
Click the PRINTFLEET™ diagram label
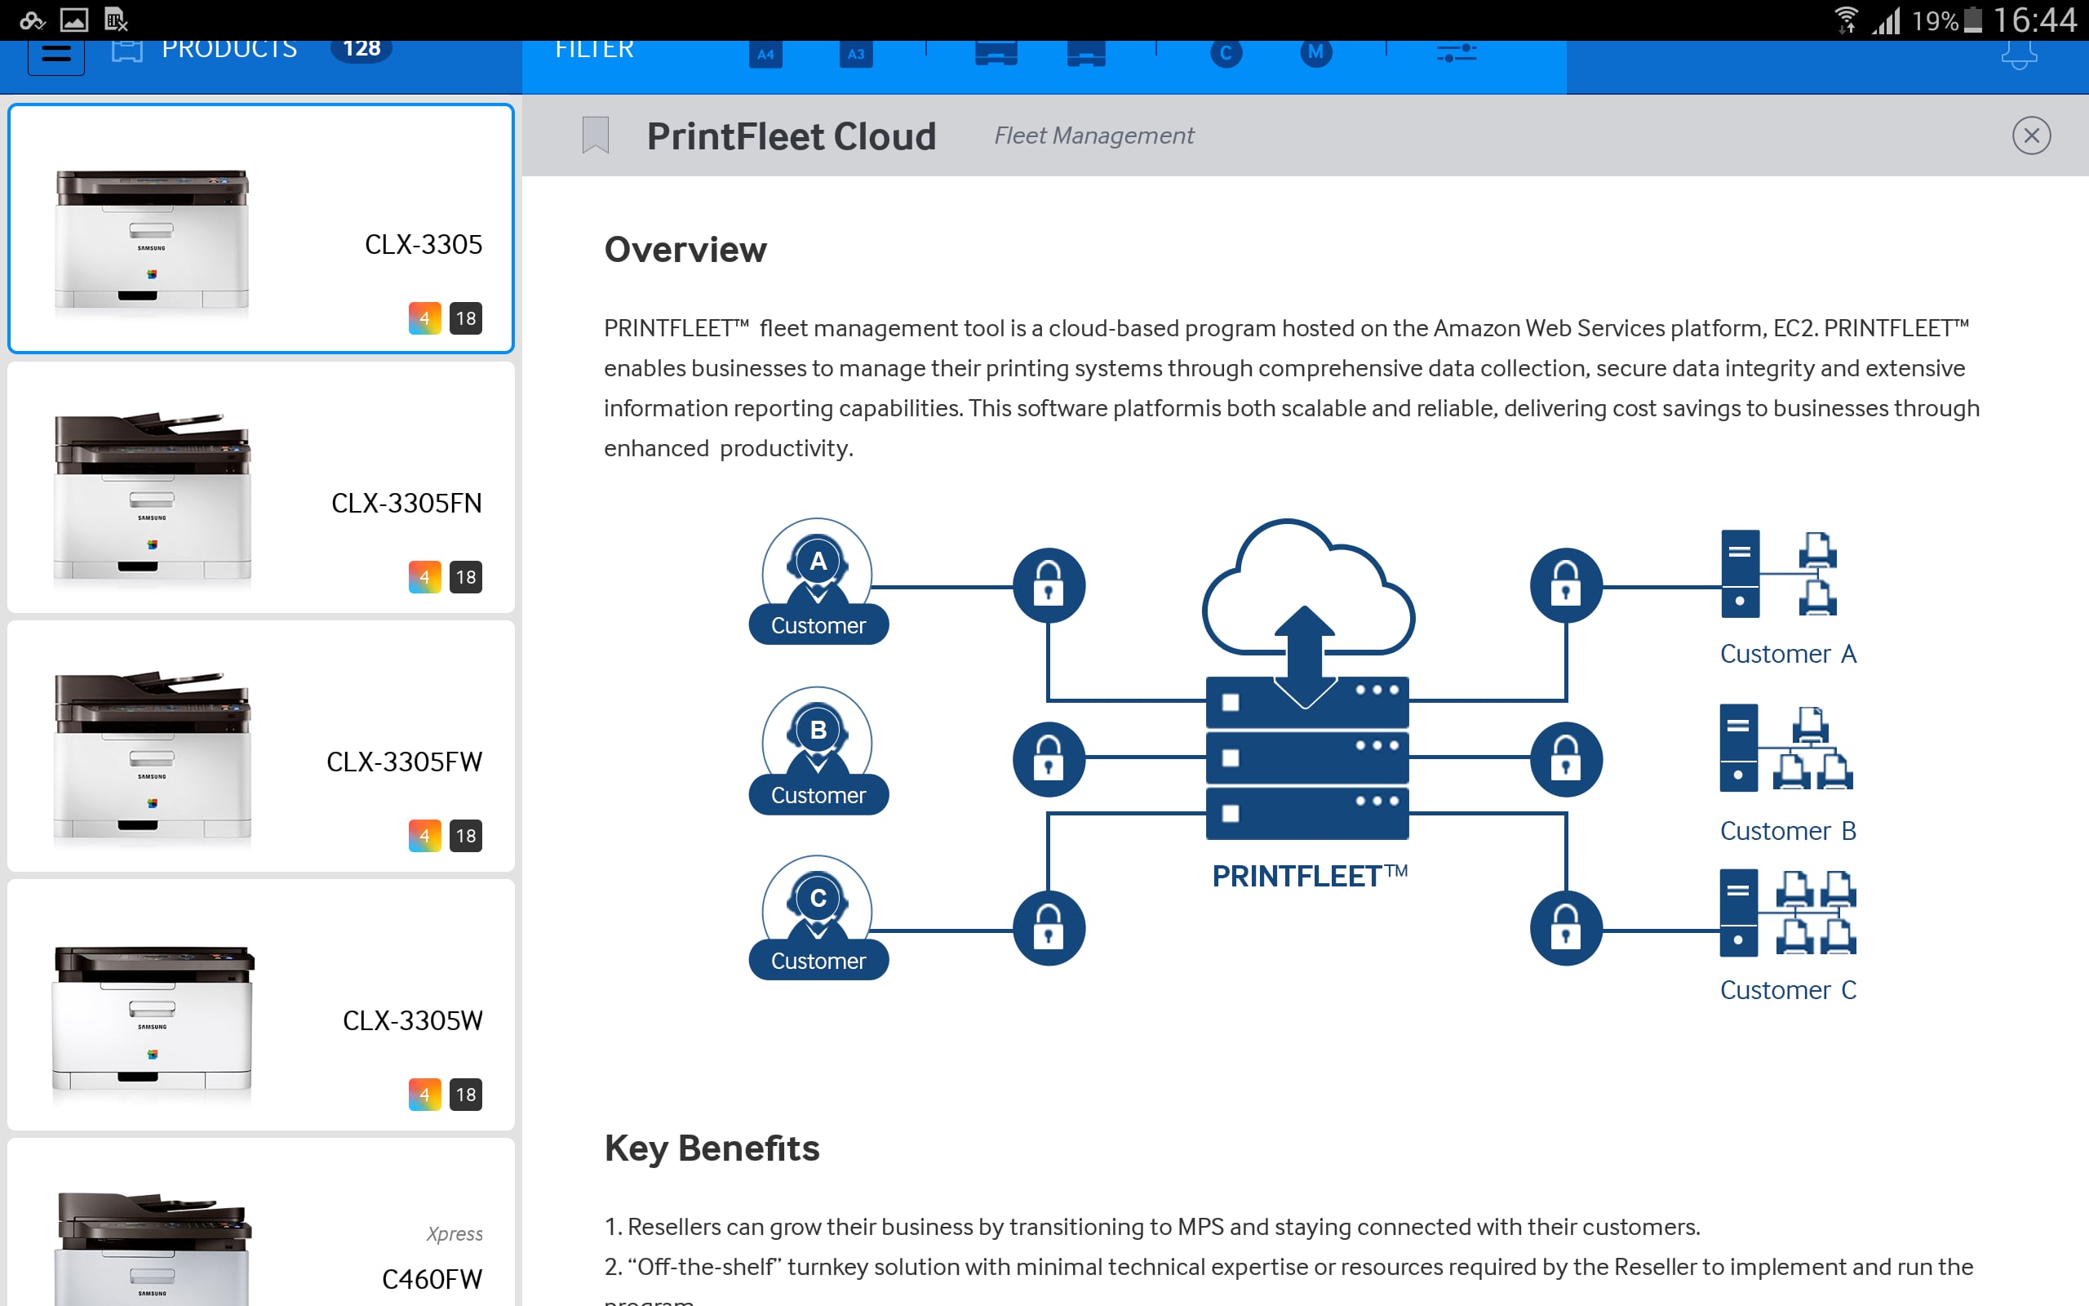click(1310, 876)
